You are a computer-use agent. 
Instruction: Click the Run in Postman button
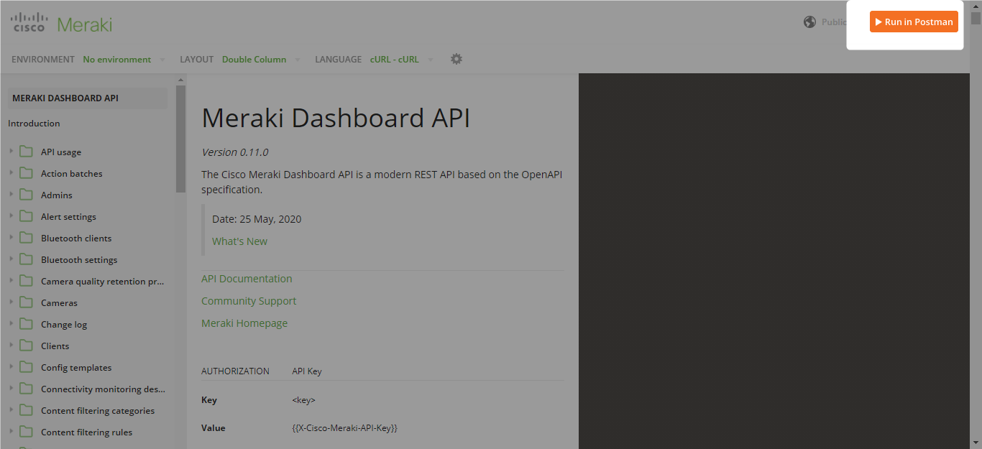click(x=914, y=22)
